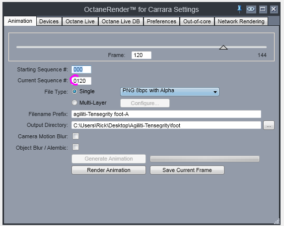Click the end frame value 144
284x226 pixels.
pyautogui.click(x=262, y=55)
